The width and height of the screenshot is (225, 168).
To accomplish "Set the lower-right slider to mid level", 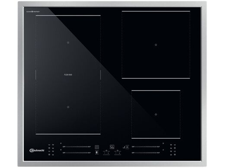I will click(146, 153).
